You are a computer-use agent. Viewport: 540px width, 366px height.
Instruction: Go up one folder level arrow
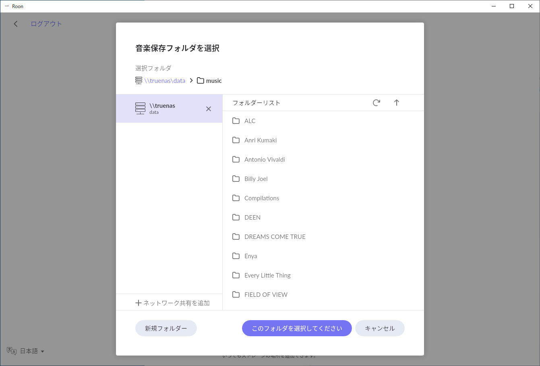397,103
